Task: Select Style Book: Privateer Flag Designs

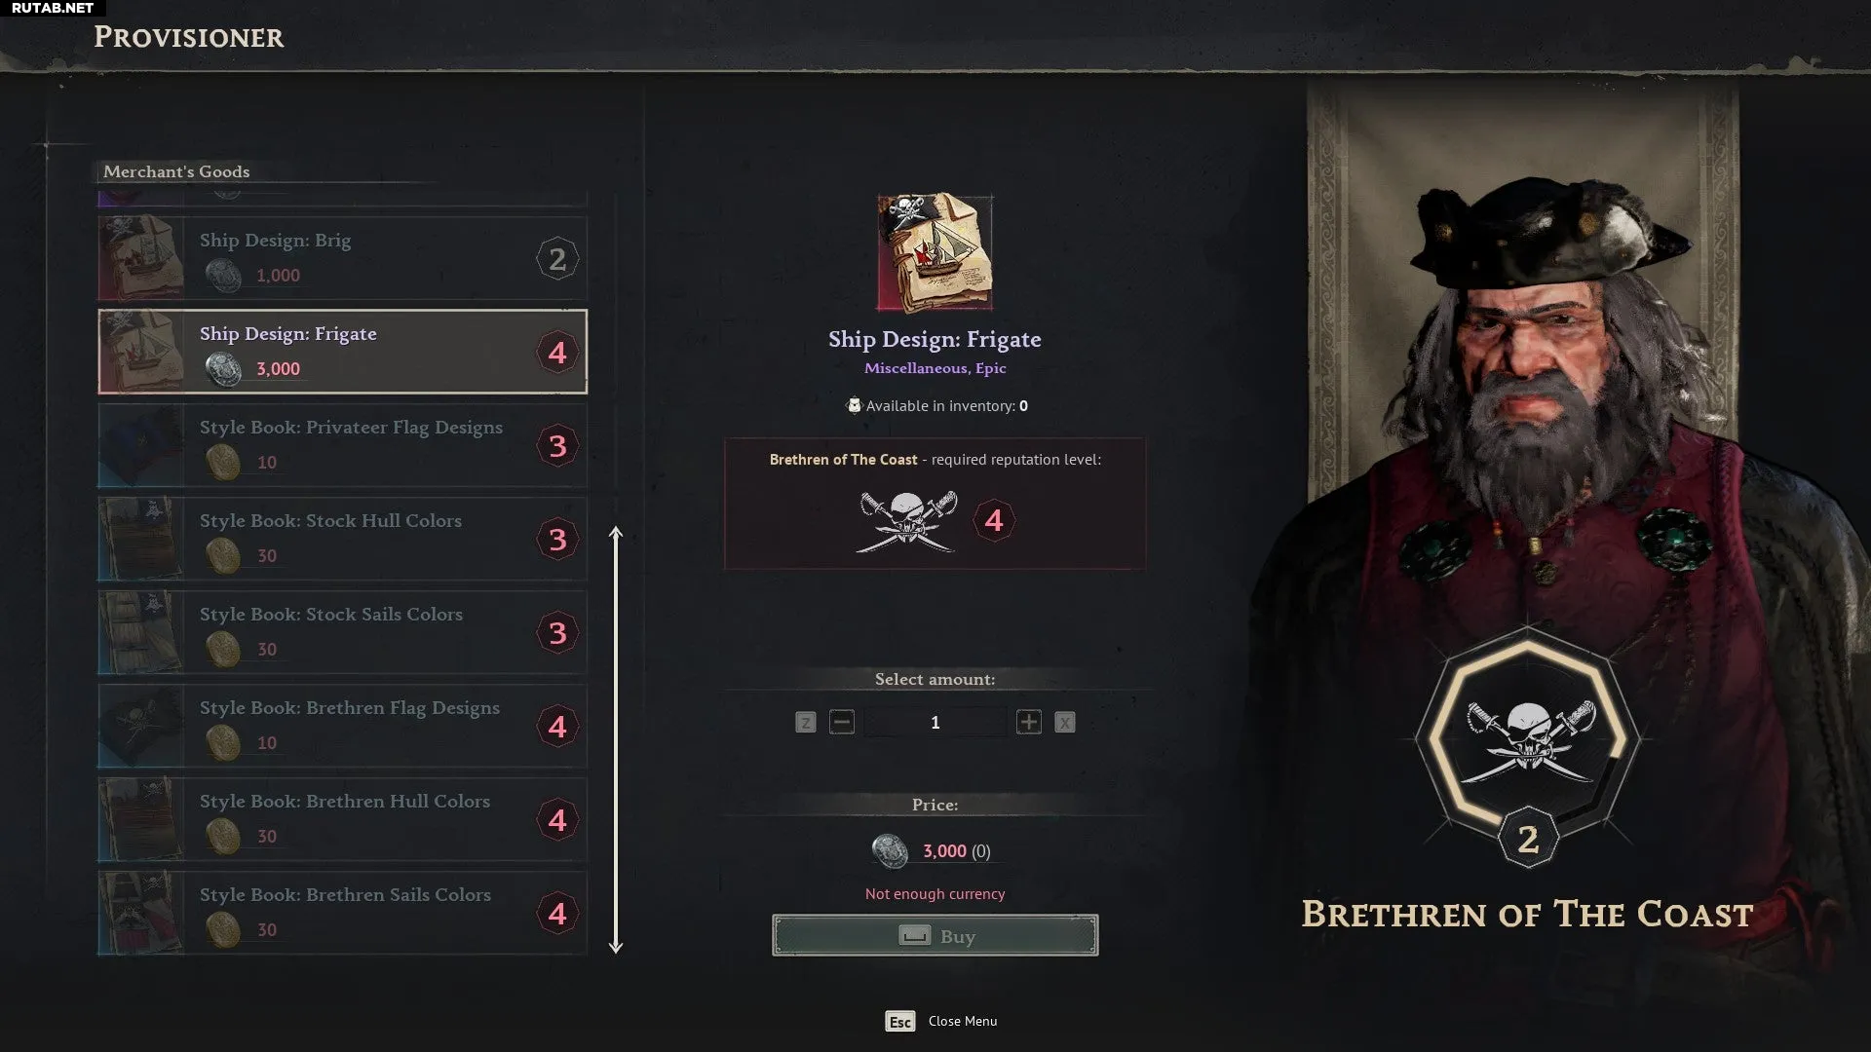Action: [342, 445]
